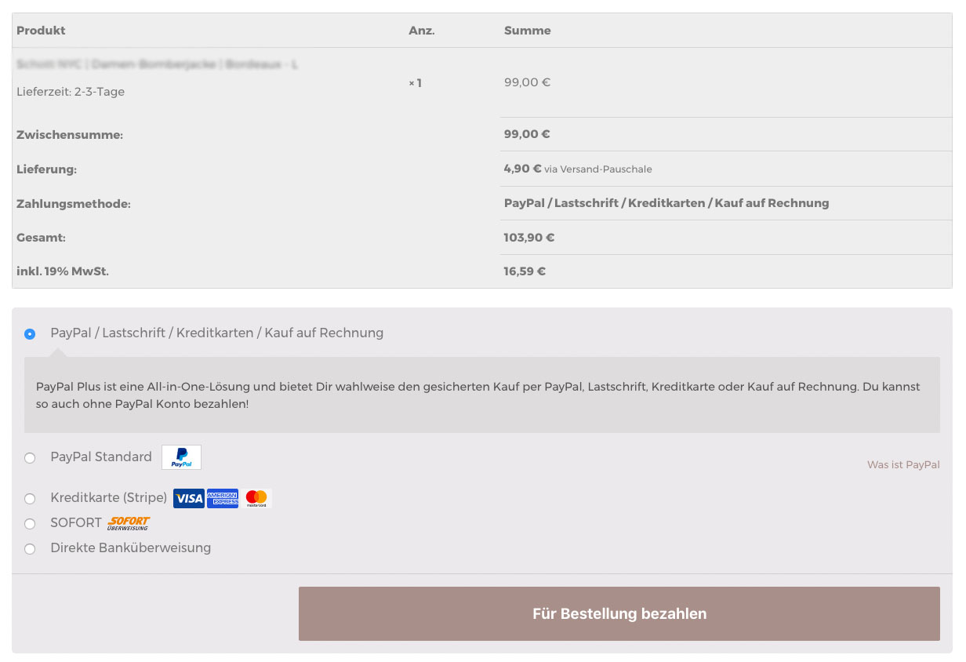
Task: Click the Direkte Banküberweisung label
Action: coord(130,548)
